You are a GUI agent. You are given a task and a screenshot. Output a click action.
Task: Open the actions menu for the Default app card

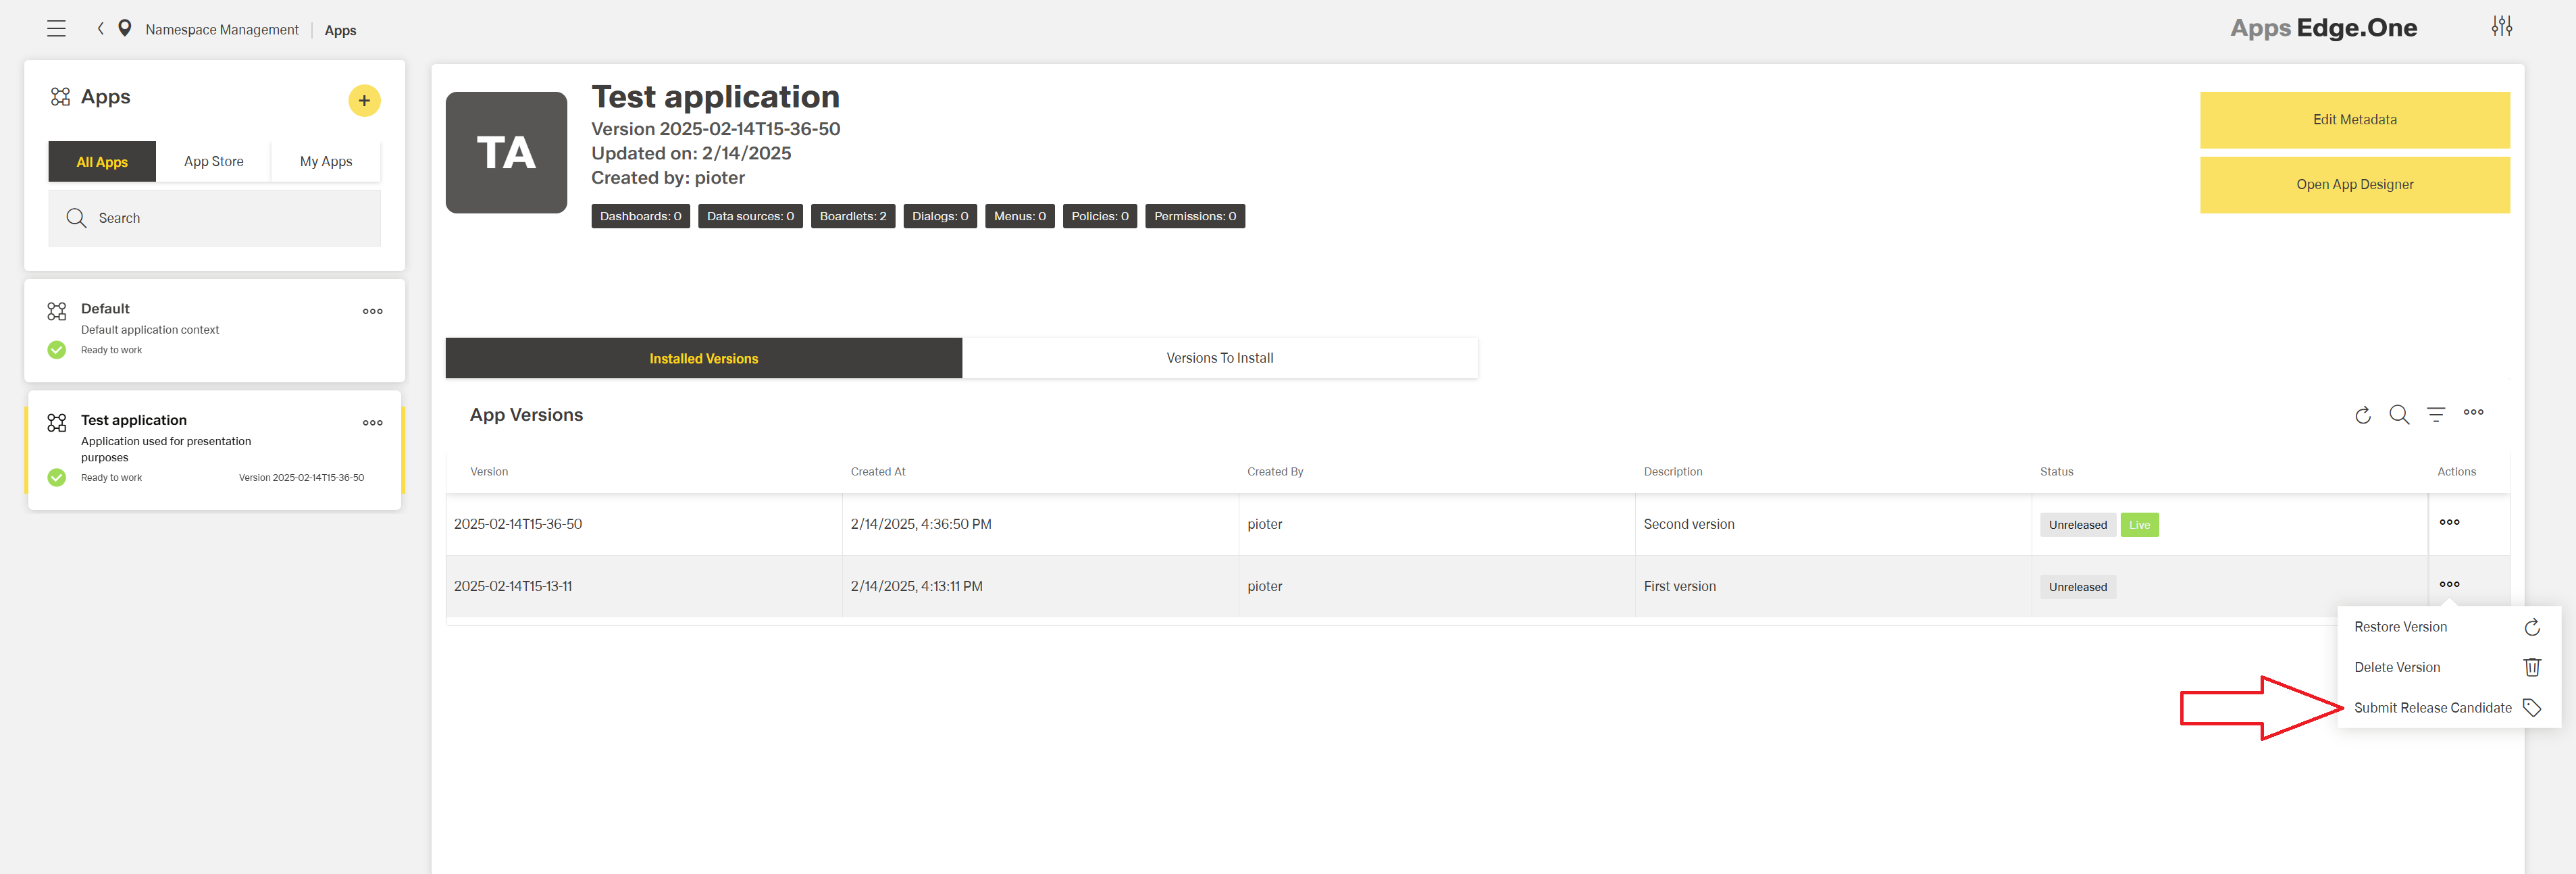(x=372, y=311)
